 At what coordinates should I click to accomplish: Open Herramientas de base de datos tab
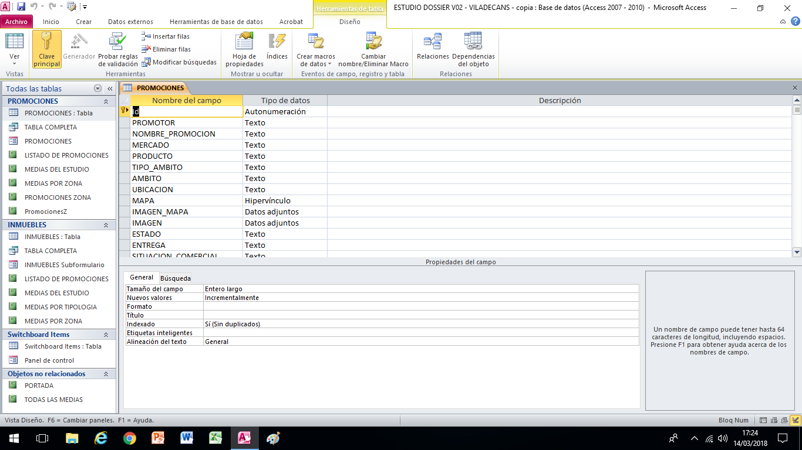216,22
